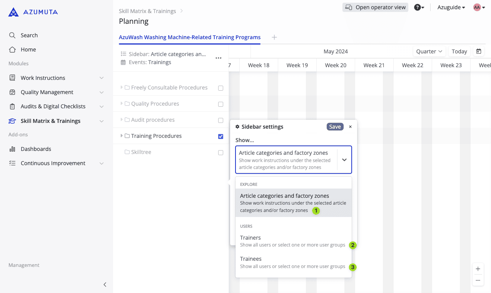Select the Work Instructions module icon
The width and height of the screenshot is (491, 293).
tap(12, 78)
